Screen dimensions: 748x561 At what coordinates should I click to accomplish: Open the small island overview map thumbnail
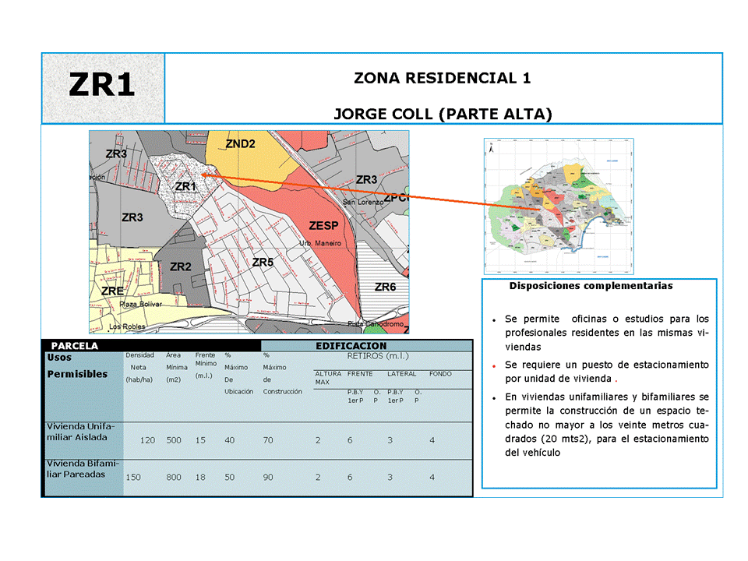pyautogui.click(x=559, y=206)
